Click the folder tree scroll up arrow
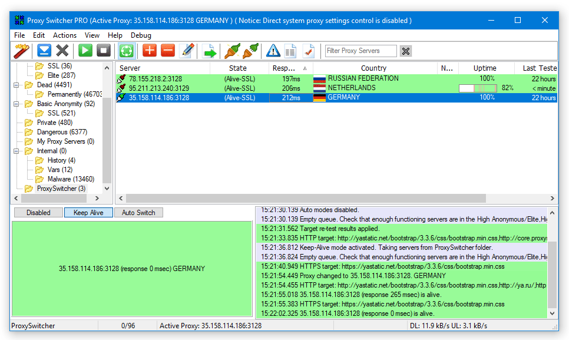The image size is (569, 340). point(107,68)
